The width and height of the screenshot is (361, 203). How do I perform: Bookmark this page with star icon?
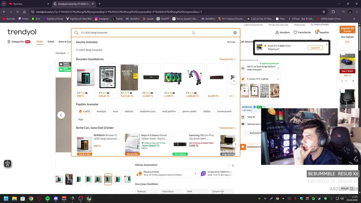(x=324, y=12)
